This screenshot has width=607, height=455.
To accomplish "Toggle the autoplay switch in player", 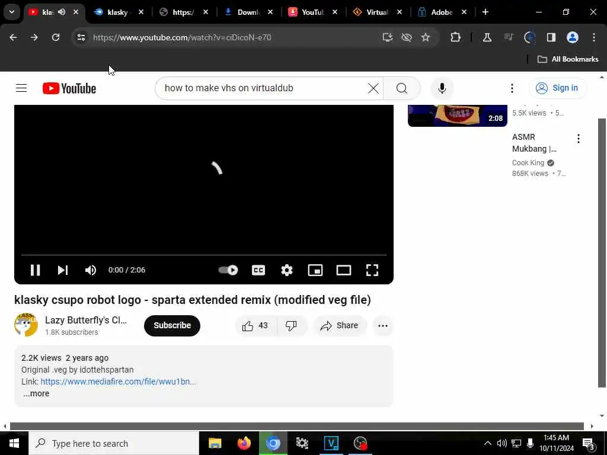I will [228, 270].
